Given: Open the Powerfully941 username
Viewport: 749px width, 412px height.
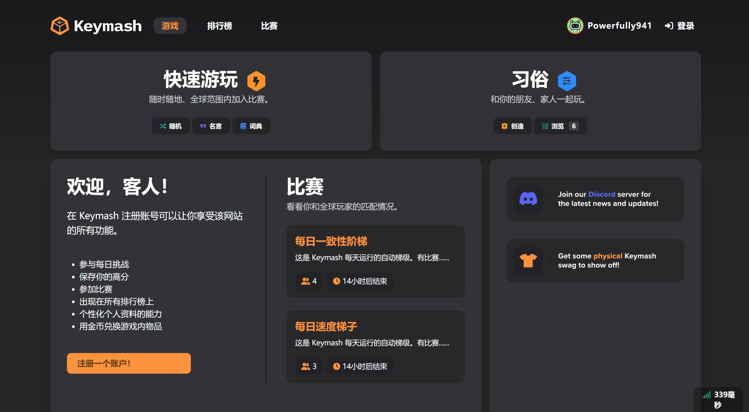Looking at the screenshot, I should pyautogui.click(x=619, y=26).
